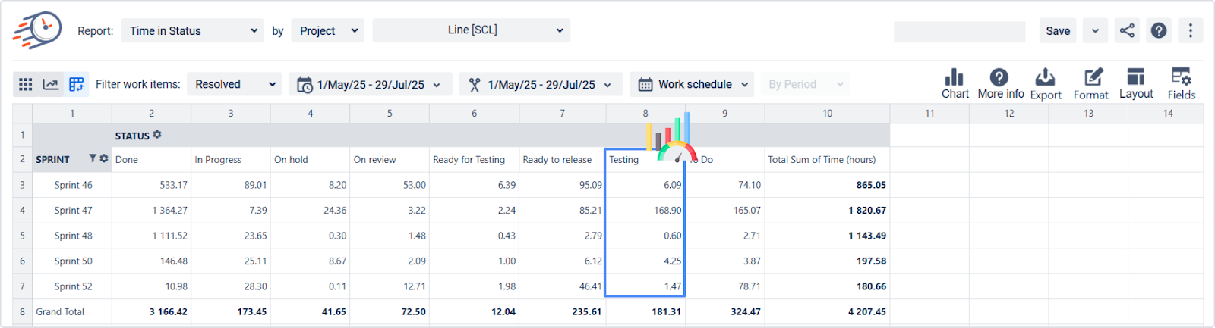Image resolution: width=1215 pixels, height=328 pixels.
Task: Click the Testing value 168.90
Action: coord(645,210)
